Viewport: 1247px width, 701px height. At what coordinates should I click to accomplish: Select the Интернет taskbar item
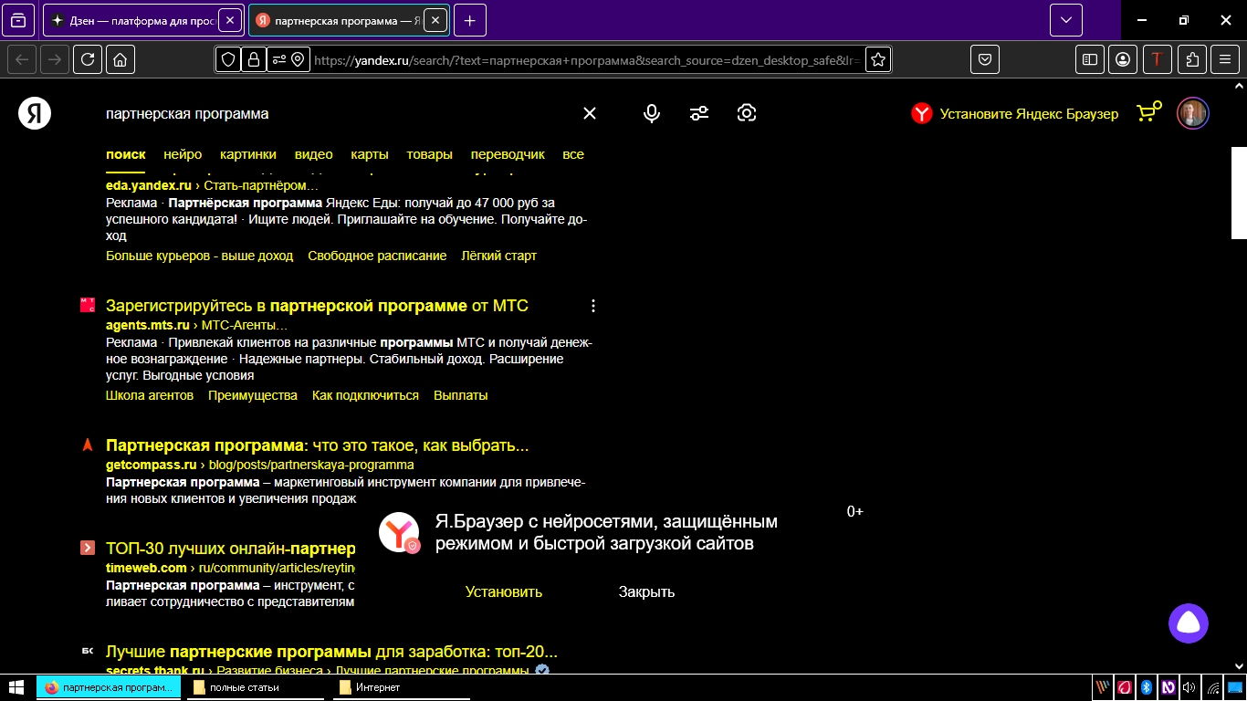(400, 687)
